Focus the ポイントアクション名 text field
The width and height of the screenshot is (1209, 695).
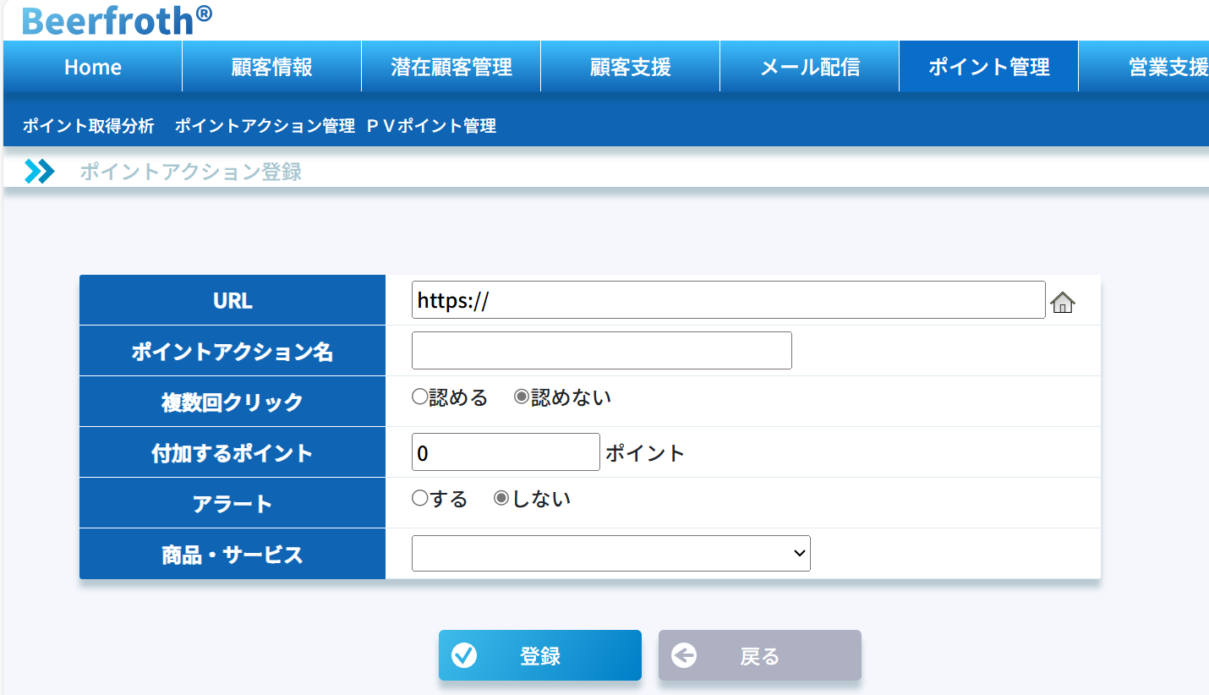(601, 351)
